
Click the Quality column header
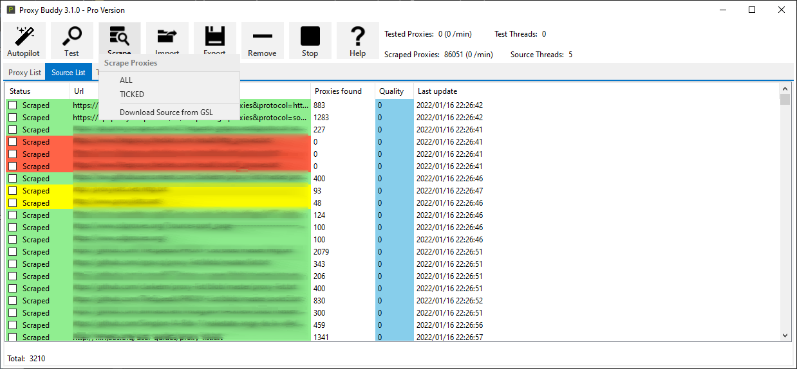(x=391, y=91)
